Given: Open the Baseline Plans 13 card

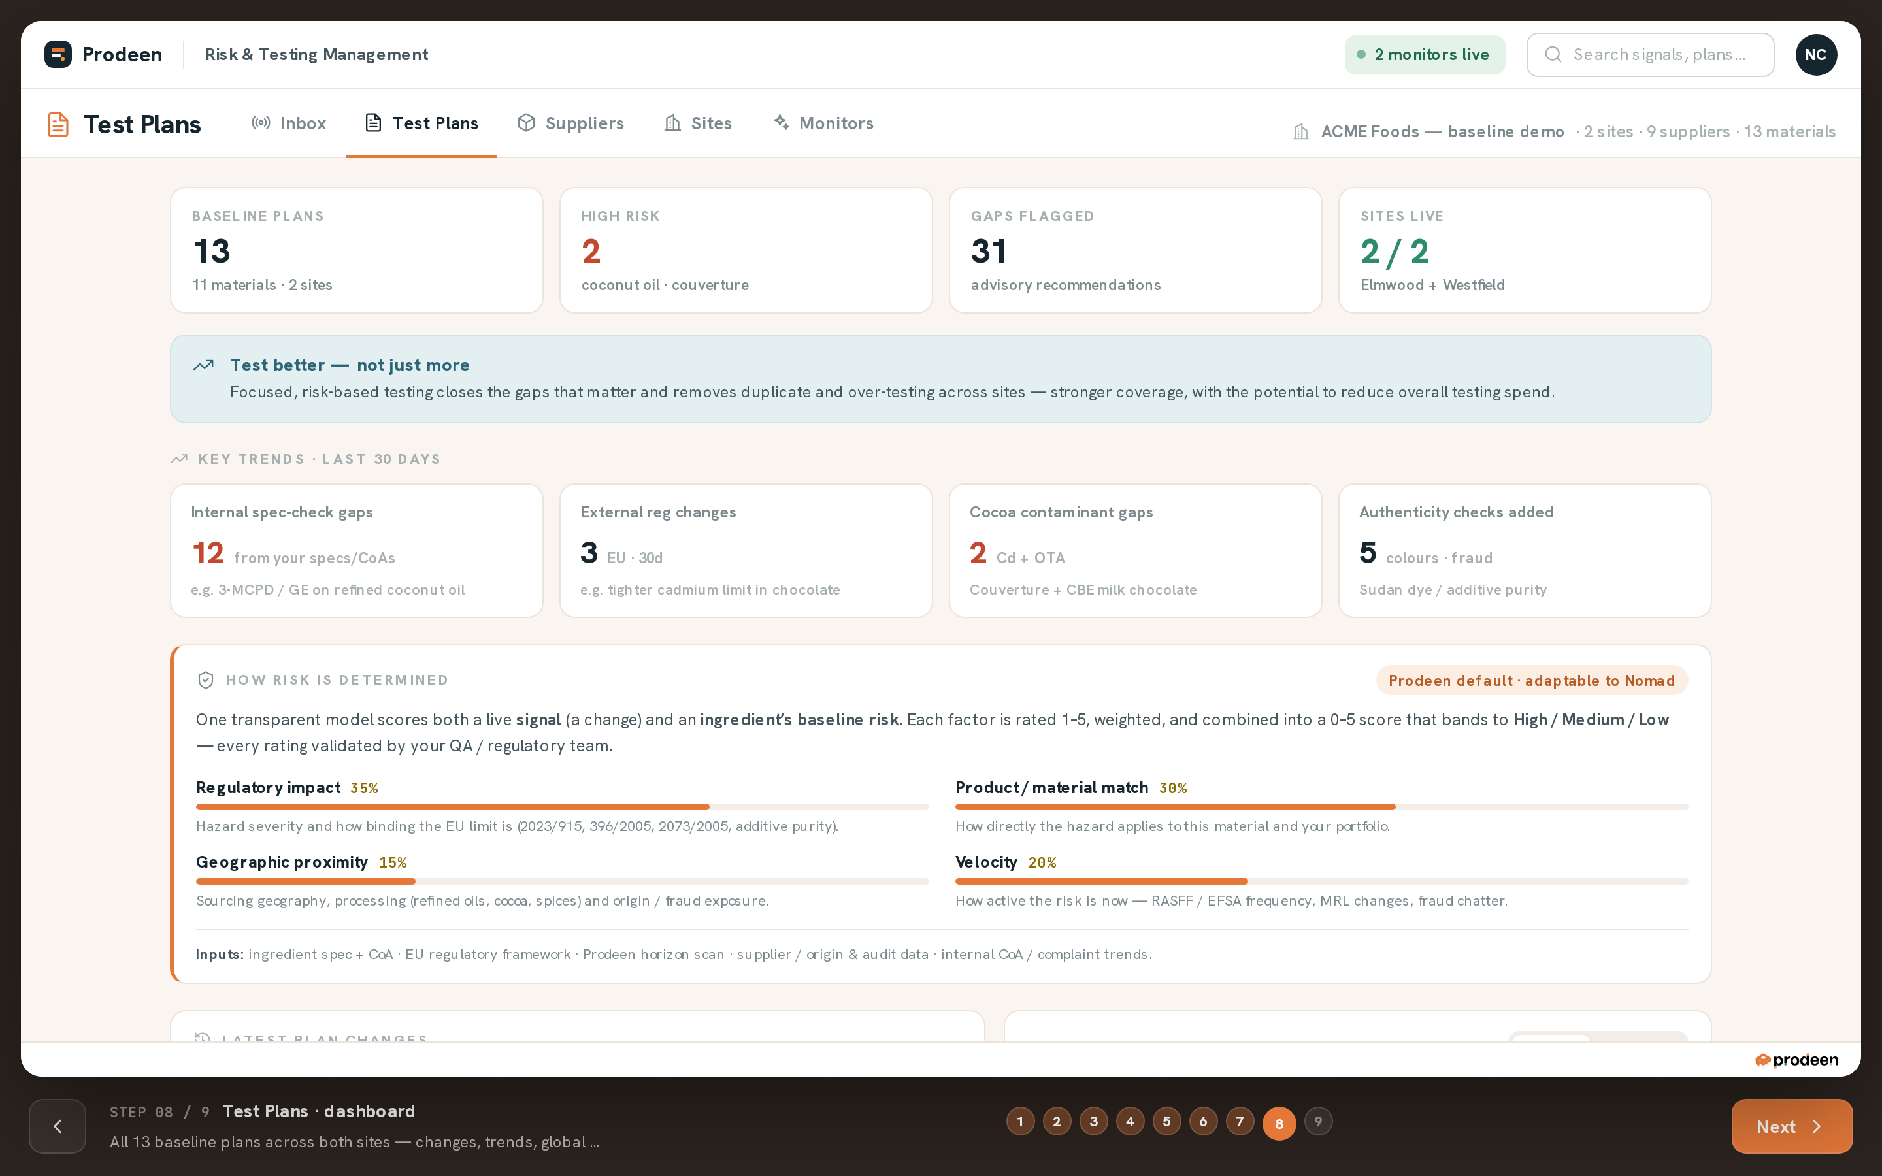Looking at the screenshot, I should 356,250.
